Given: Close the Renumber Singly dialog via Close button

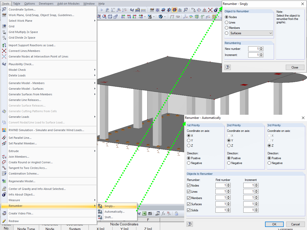Looking at the screenshot, I should (x=295, y=67).
